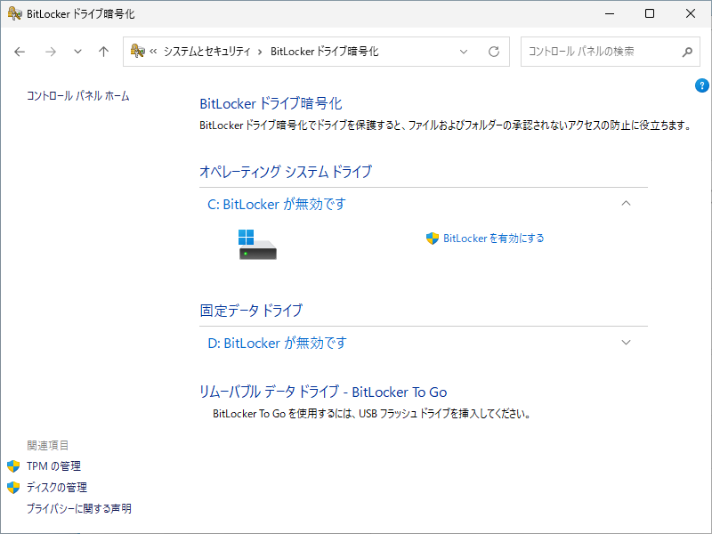Click C: BitLocker が無効です heading
Screen dimensions: 712x534
277,205
